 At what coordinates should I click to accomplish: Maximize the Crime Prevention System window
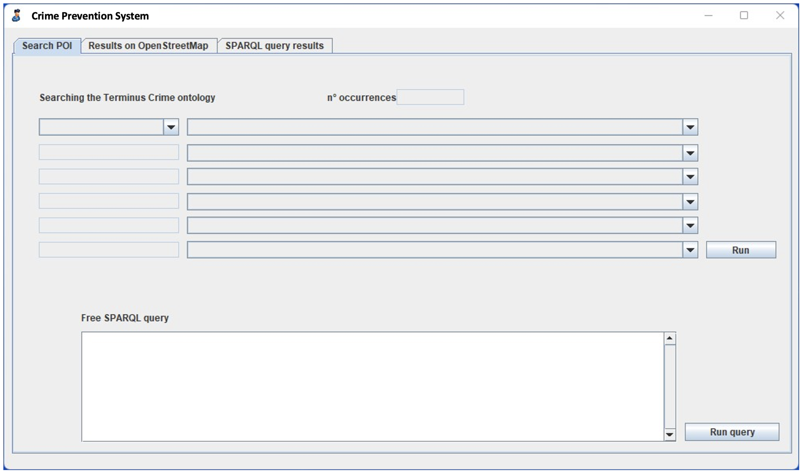coord(744,15)
